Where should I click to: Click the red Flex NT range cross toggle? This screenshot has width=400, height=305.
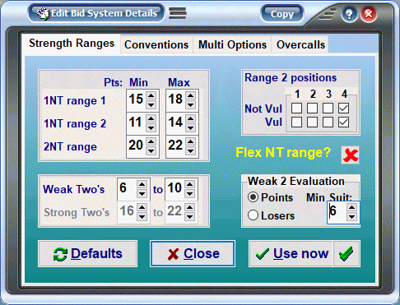click(x=350, y=155)
